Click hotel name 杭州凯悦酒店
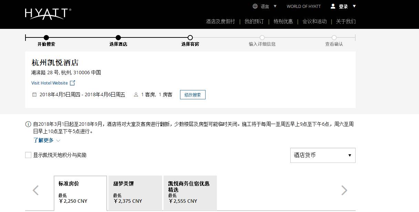Image resolution: width=419 pixels, height=212 pixels. pyautogui.click(x=55, y=63)
